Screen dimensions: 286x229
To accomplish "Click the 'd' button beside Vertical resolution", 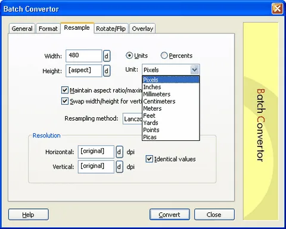I will 119,167.
